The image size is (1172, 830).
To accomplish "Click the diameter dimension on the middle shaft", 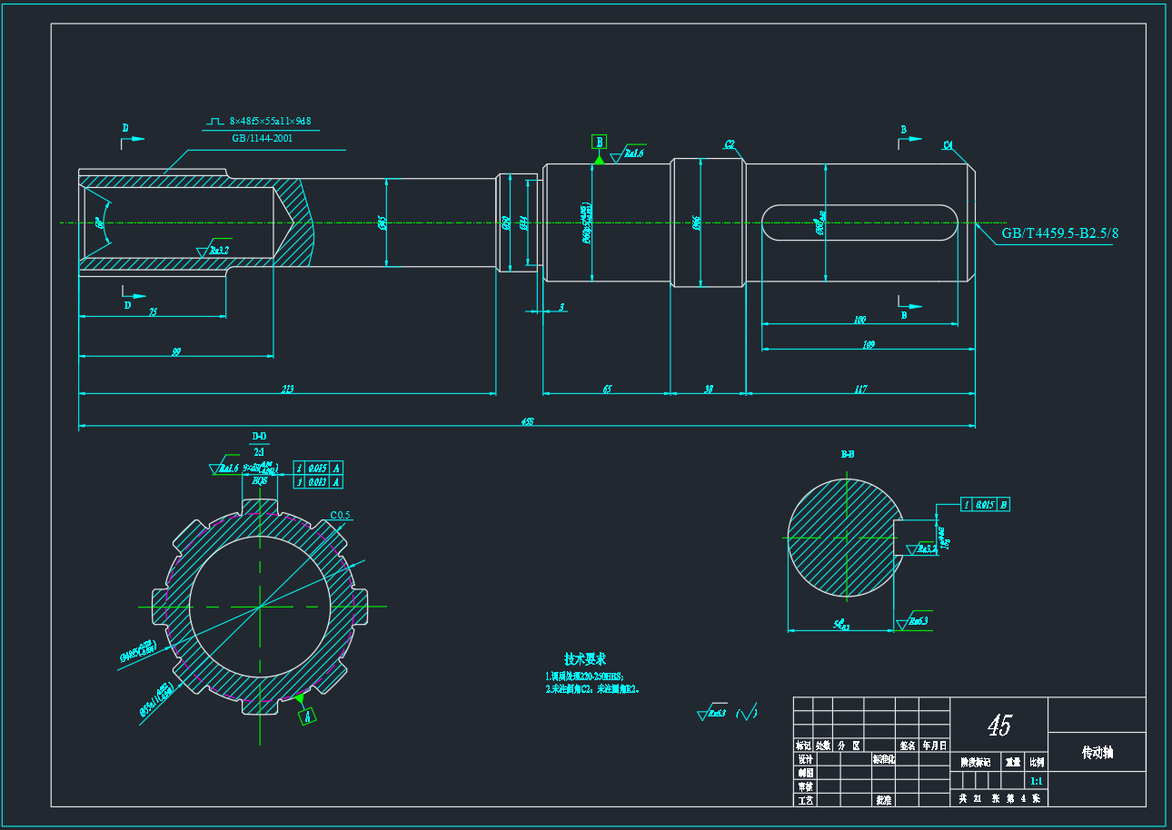I will [383, 222].
